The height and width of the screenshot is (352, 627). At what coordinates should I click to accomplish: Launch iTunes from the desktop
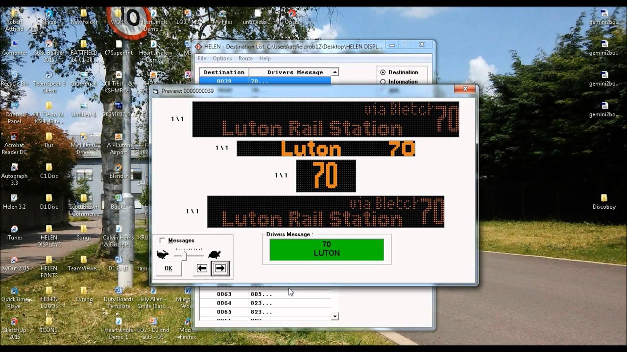(x=14, y=232)
